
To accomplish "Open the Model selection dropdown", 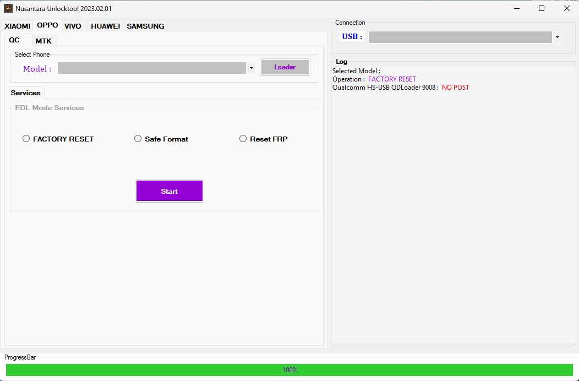I will 154,67.
